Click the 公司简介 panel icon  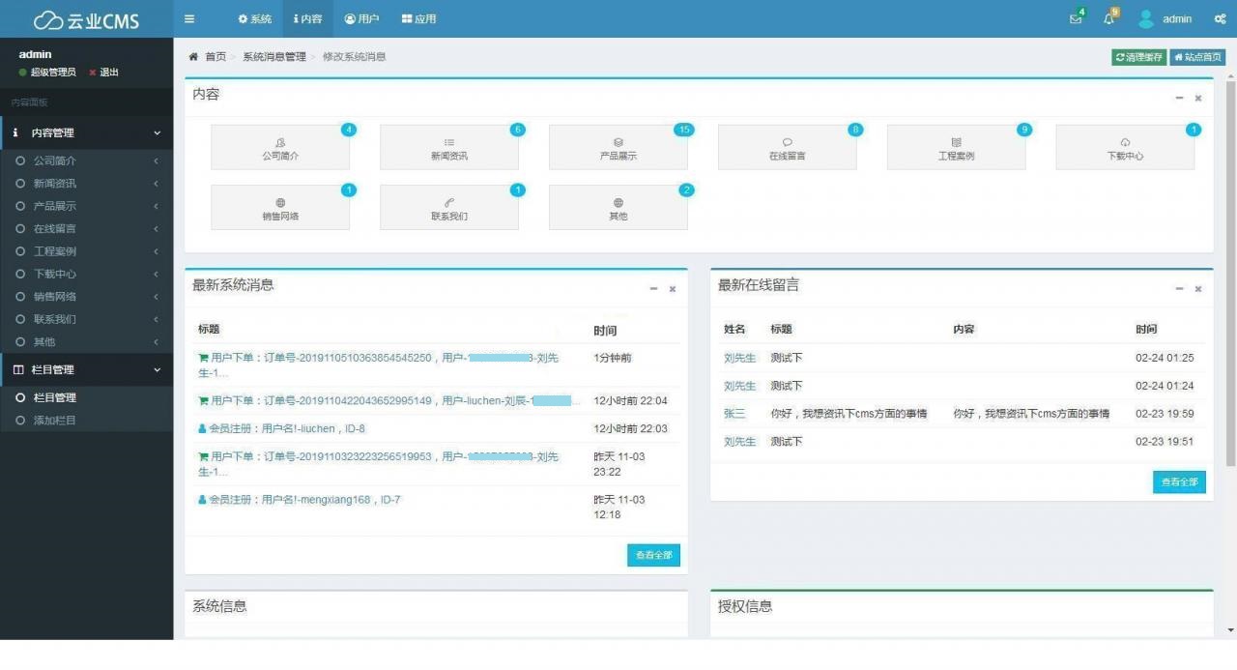[279, 147]
